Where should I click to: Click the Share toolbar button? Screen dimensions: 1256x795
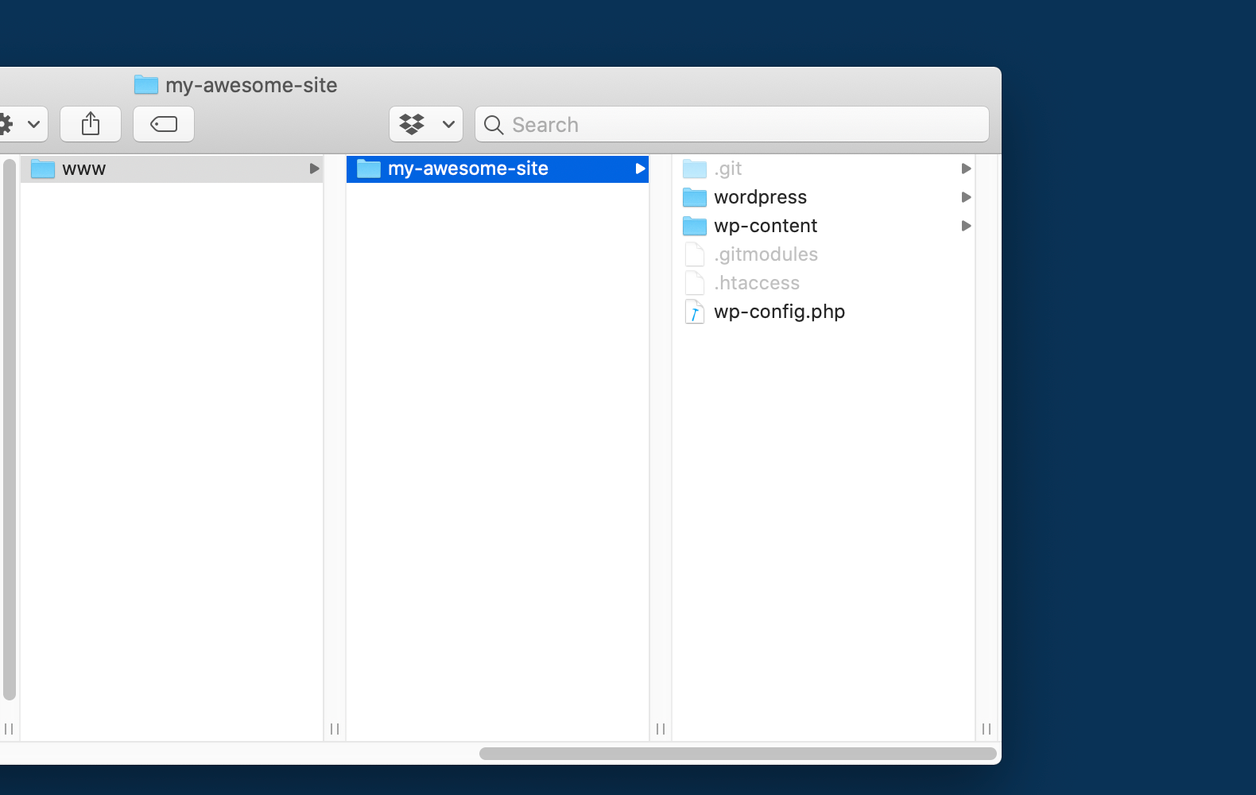tap(91, 124)
